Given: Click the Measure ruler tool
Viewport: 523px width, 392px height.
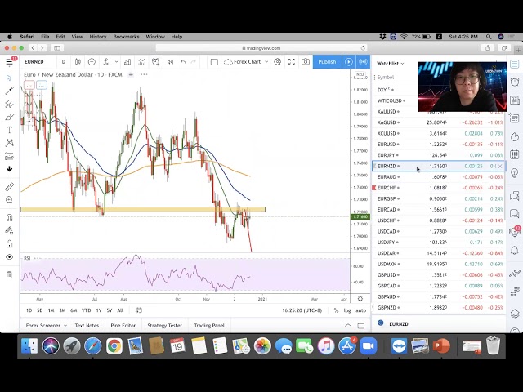Looking at the screenshot, I should tap(9, 186).
